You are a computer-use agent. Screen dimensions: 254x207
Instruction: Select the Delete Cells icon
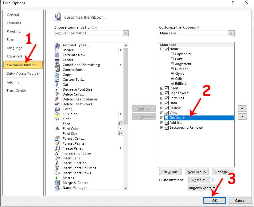pos(57,94)
